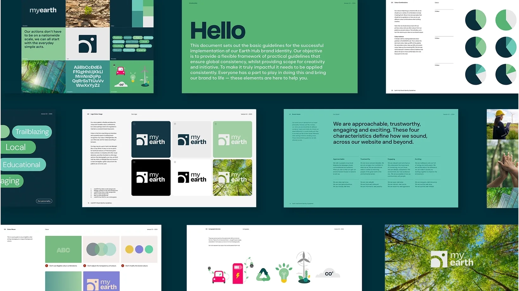Click the red X beside 'Don't use illegible colour combinations'
Image resolution: width=519 pixels, height=291 pixels.
click(47, 266)
